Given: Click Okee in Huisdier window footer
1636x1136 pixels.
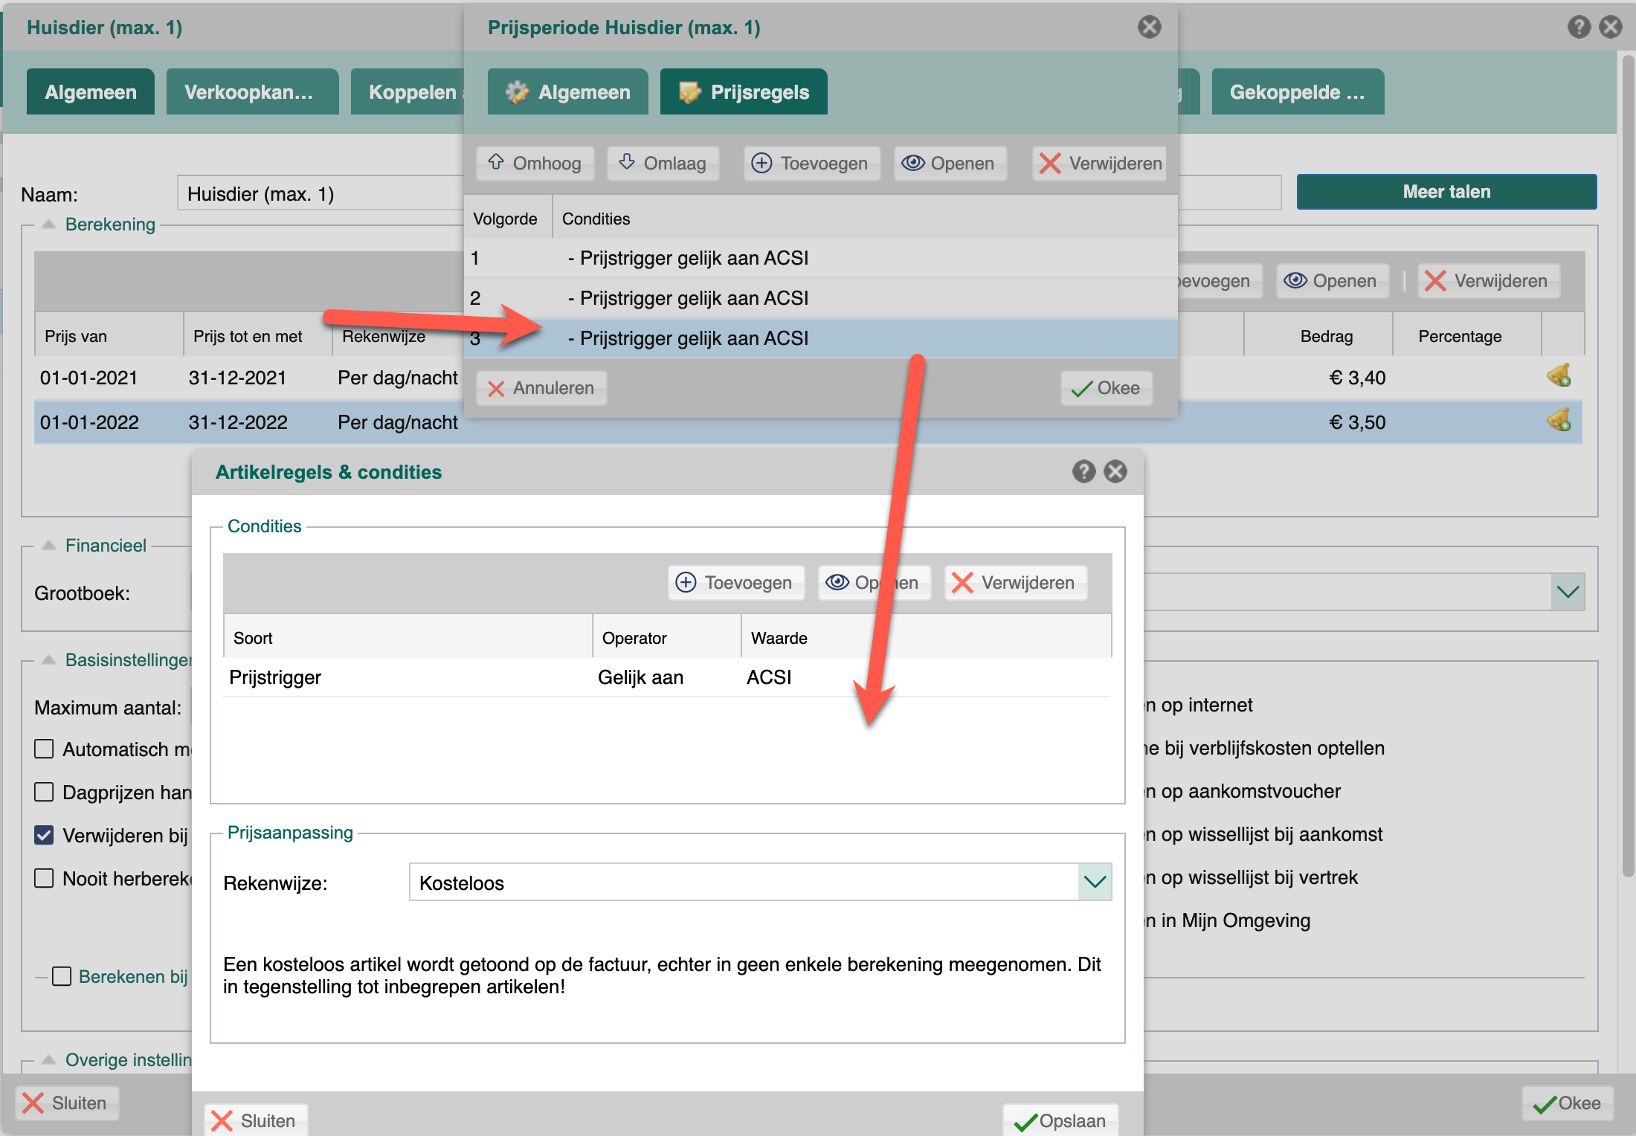Looking at the screenshot, I should click(1567, 1103).
